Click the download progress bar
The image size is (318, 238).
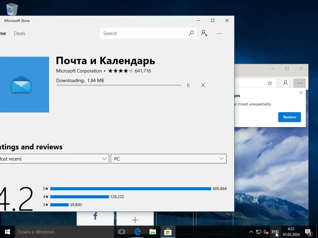click(118, 85)
